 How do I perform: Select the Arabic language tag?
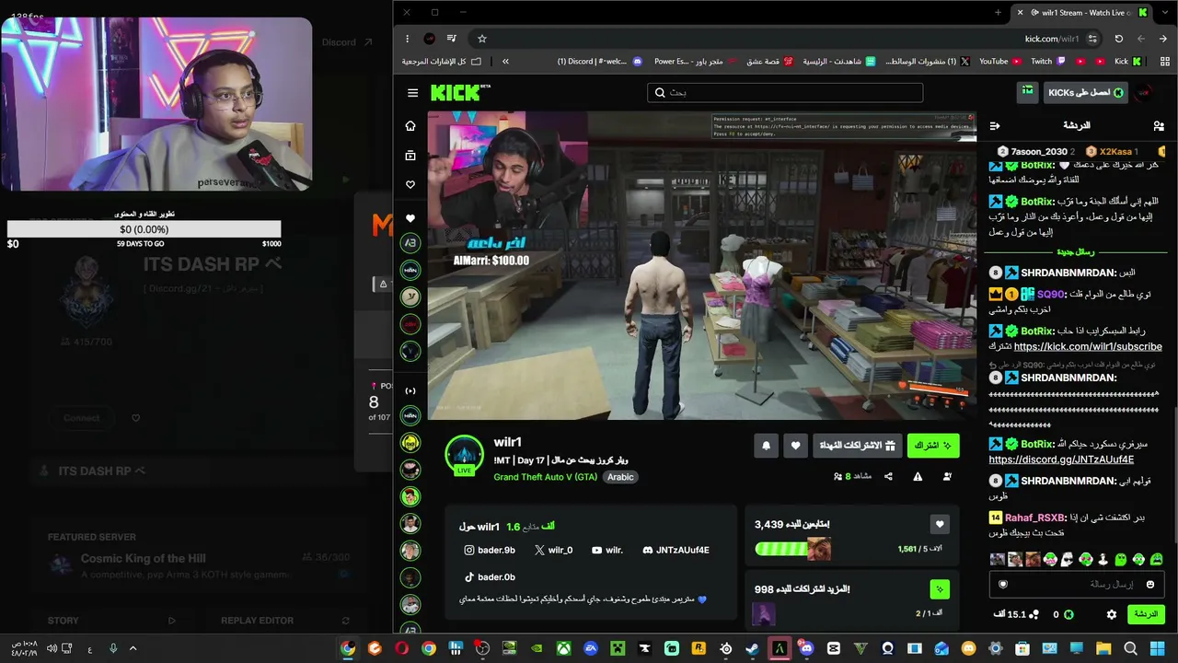tap(620, 477)
